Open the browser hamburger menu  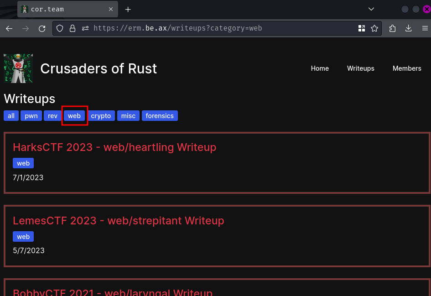point(425,28)
